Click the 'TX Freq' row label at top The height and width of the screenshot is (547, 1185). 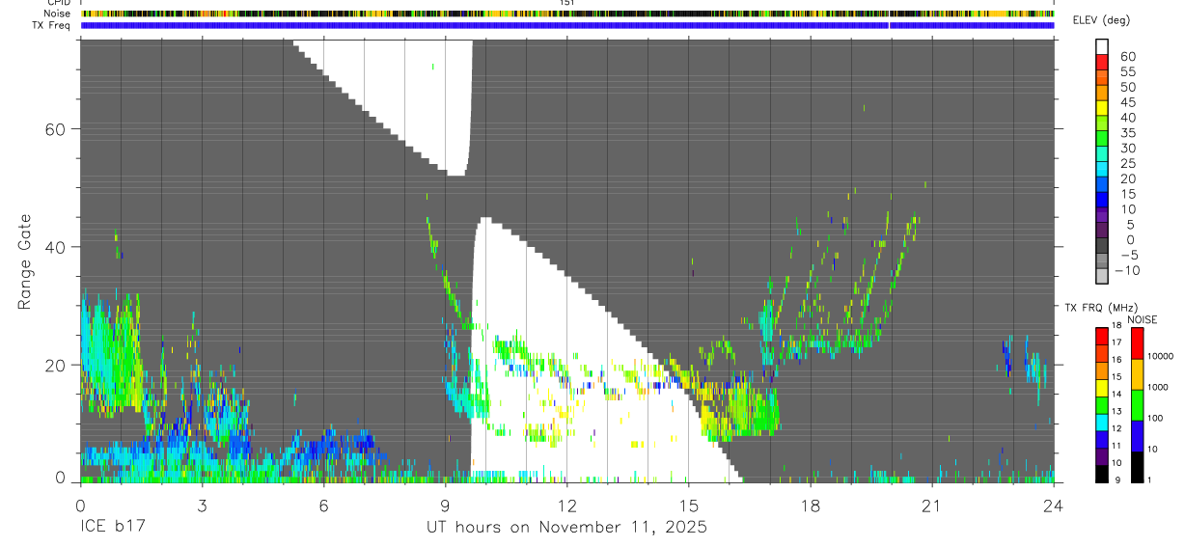[52, 25]
